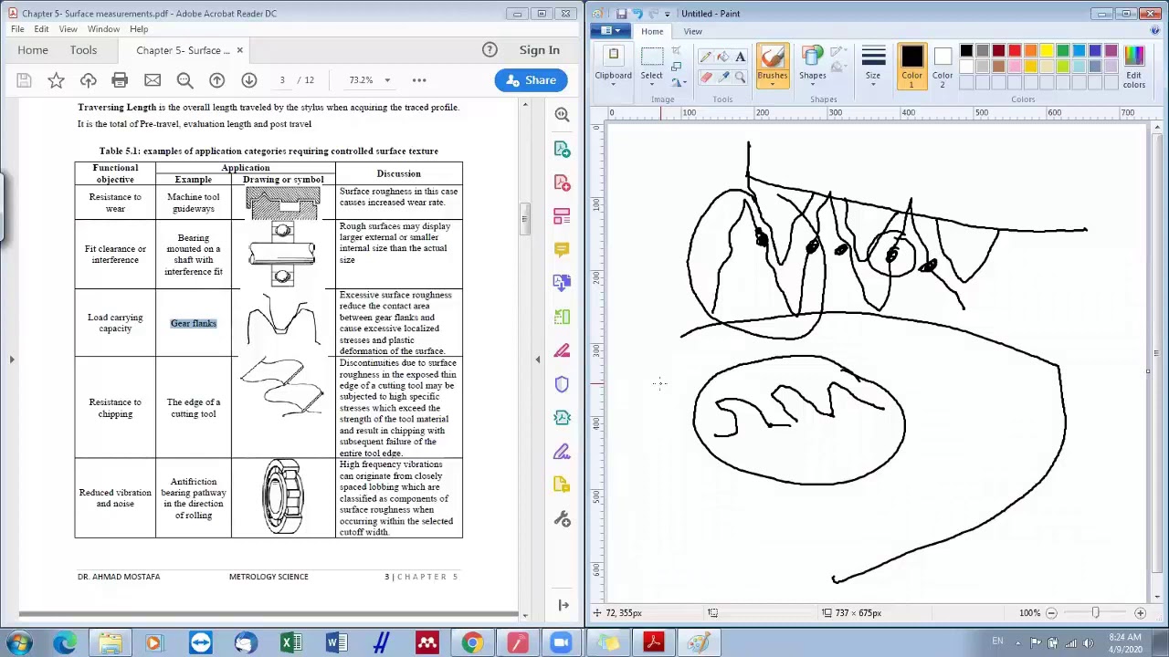Viewport: 1169px width, 657px height.
Task: Open the Window menu in Acrobat
Action: pyautogui.click(x=103, y=29)
